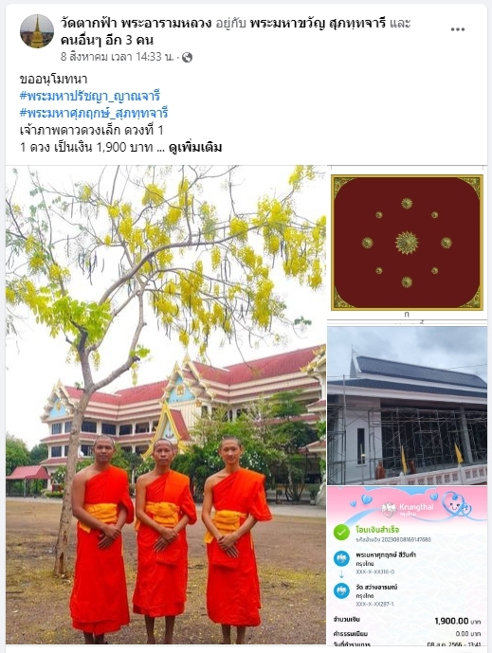Show the other tagged people คนอื่นๆ อีก 3 คน
The width and height of the screenshot is (492, 653).
tap(107, 41)
